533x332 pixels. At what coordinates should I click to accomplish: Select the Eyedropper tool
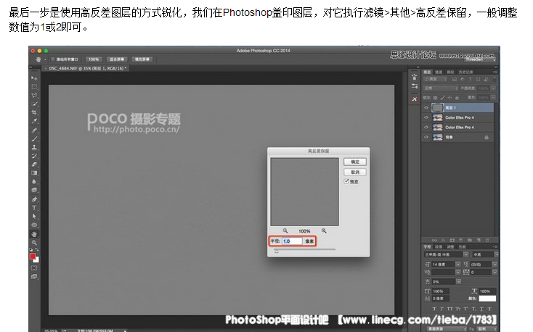pyautogui.click(x=34, y=121)
